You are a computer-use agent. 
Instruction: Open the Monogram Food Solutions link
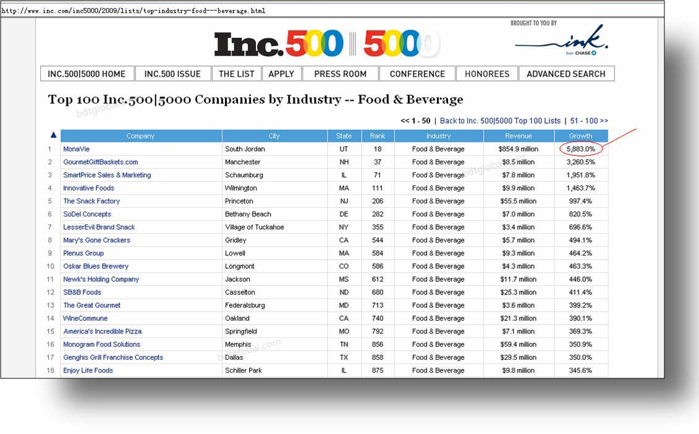(101, 344)
